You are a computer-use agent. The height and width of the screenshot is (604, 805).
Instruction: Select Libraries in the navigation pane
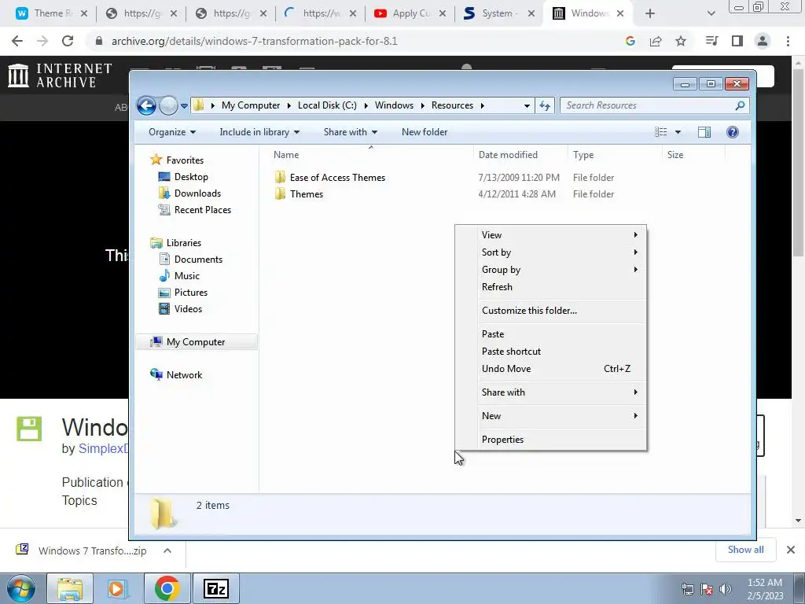point(183,243)
